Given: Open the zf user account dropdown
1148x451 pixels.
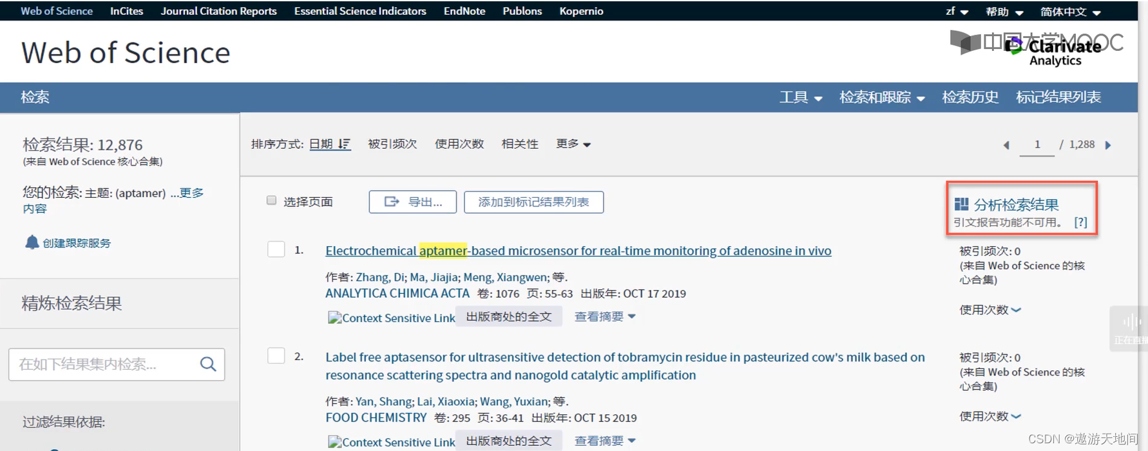Looking at the screenshot, I should click(x=957, y=12).
